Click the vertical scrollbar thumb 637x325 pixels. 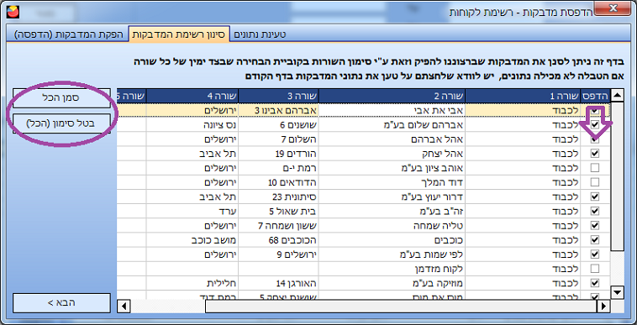618,176
